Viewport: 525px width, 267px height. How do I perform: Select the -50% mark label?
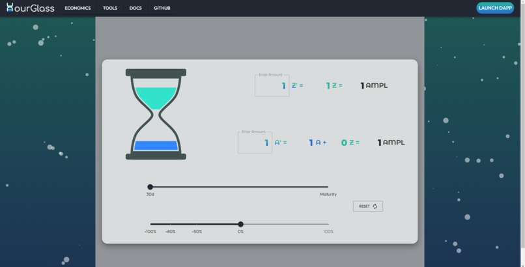(x=197, y=232)
